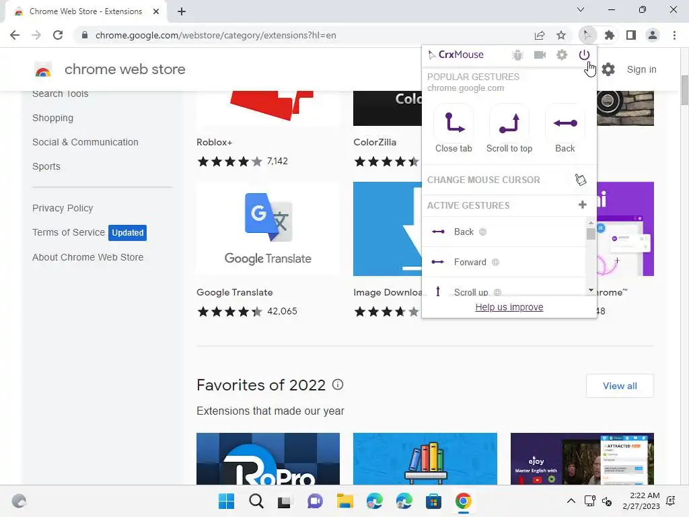689x517 pixels.
Task: Select Social & Communication category
Action: point(85,142)
